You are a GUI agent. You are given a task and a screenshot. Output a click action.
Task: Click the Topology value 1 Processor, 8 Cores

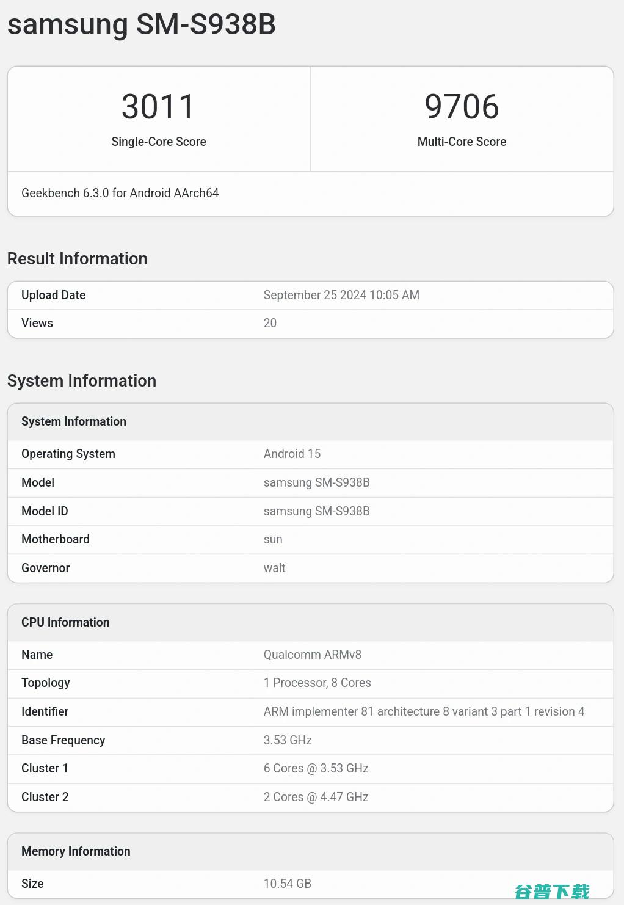(317, 683)
